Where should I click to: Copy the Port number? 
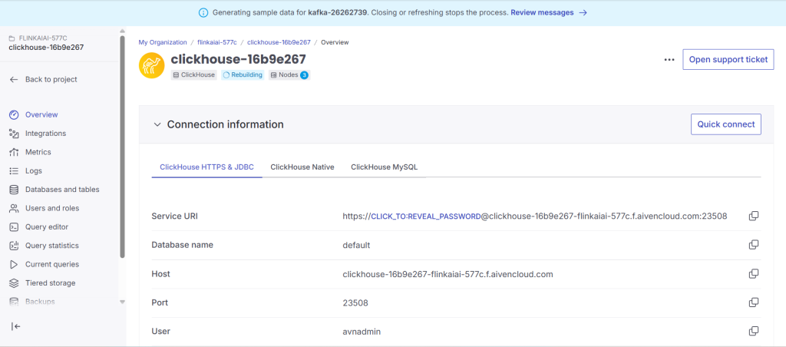pyautogui.click(x=753, y=302)
